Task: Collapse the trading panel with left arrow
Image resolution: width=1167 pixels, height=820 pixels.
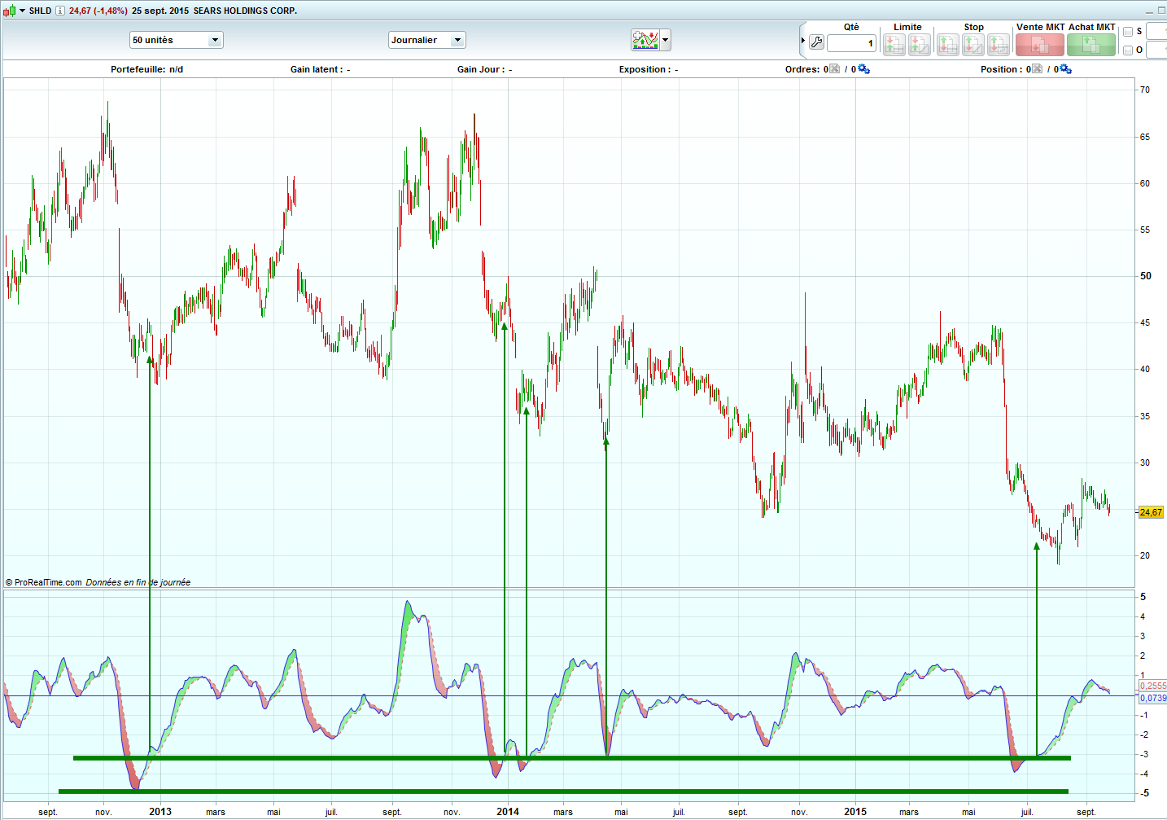Action: click(x=803, y=41)
